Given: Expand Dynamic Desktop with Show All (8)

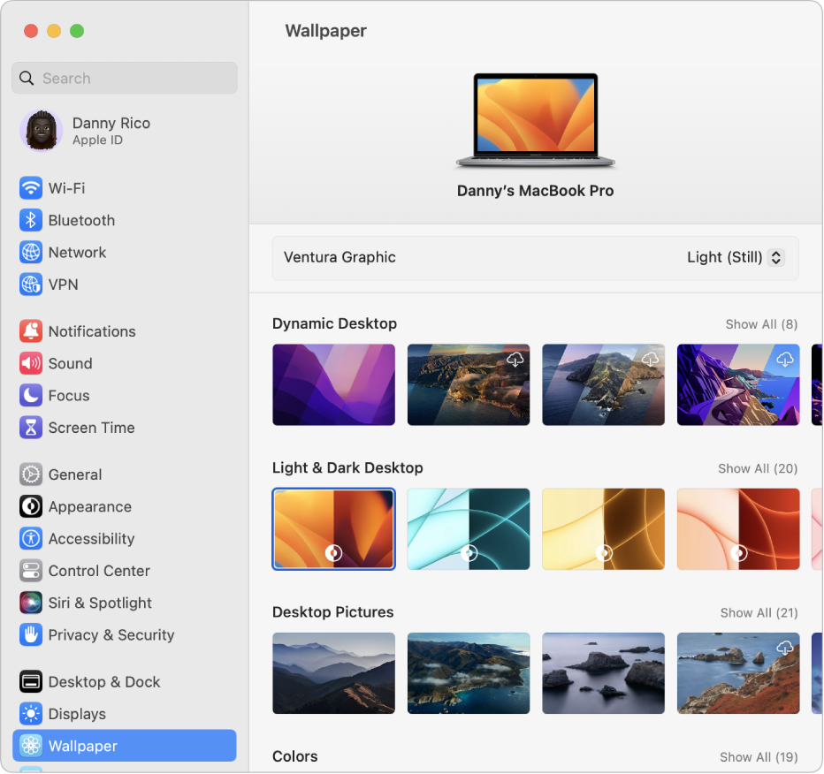Looking at the screenshot, I should [761, 324].
